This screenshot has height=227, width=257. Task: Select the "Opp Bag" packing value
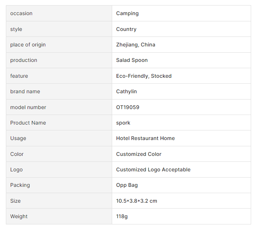(127, 185)
